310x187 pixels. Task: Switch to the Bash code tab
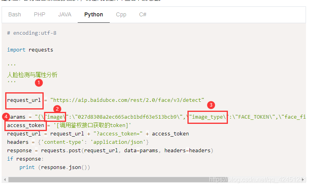pos(14,15)
